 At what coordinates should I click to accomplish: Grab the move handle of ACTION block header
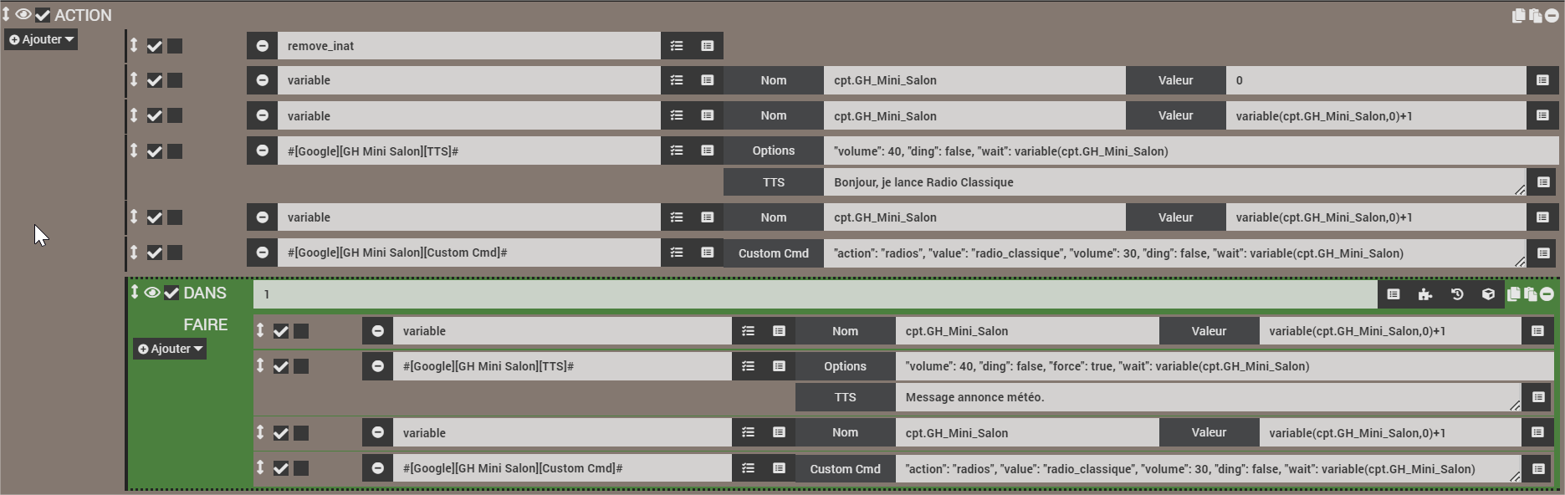[x=6, y=14]
